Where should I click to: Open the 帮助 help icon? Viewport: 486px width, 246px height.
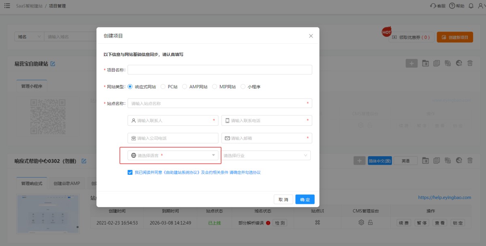[x=452, y=6]
